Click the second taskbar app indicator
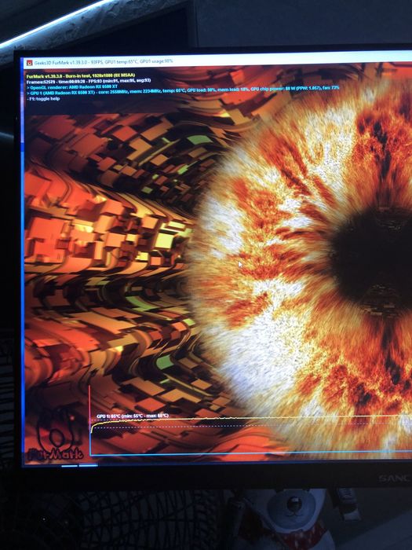Image resolution: width=412 pixels, height=550 pixels. tap(88, 465)
